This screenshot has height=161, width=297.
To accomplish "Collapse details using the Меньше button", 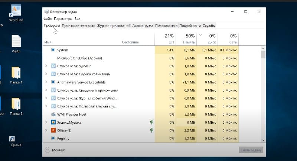I will coord(55,150).
